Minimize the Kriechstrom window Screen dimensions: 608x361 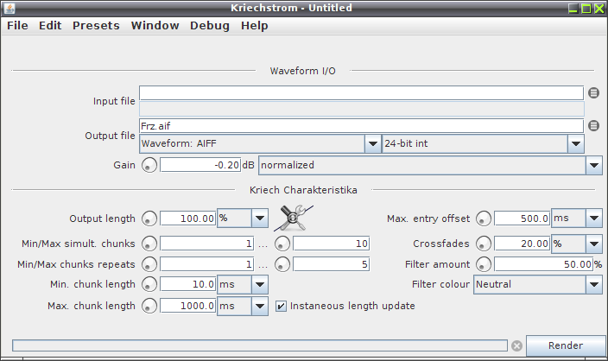point(573,8)
